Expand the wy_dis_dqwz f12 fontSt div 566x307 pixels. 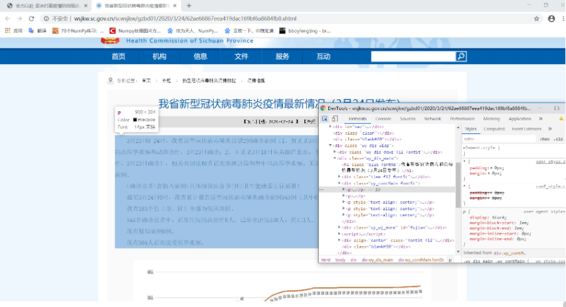(x=335, y=152)
